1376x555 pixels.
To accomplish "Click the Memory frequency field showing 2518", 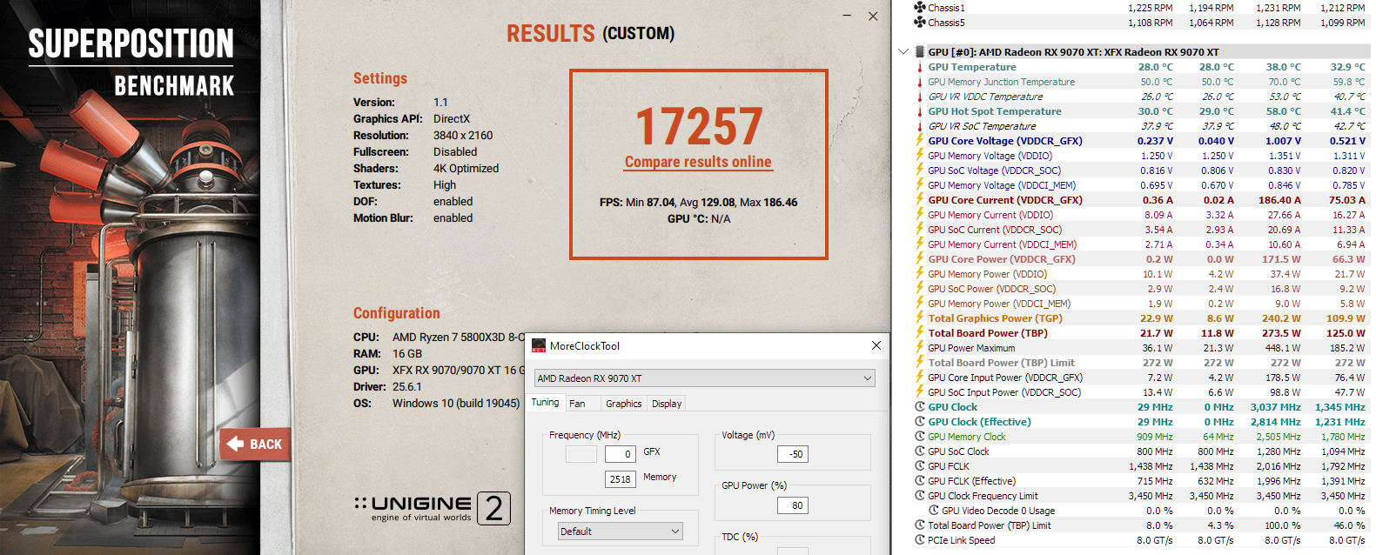I will click(x=621, y=479).
